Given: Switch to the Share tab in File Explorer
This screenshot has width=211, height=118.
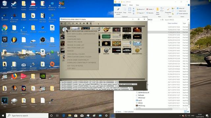Looking at the screenshot, I should tap(131, 5).
